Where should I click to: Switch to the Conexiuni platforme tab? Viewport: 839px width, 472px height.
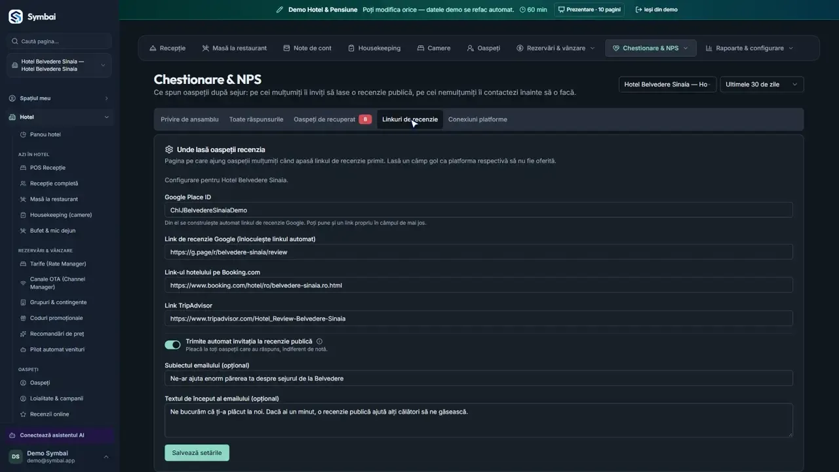point(477,119)
